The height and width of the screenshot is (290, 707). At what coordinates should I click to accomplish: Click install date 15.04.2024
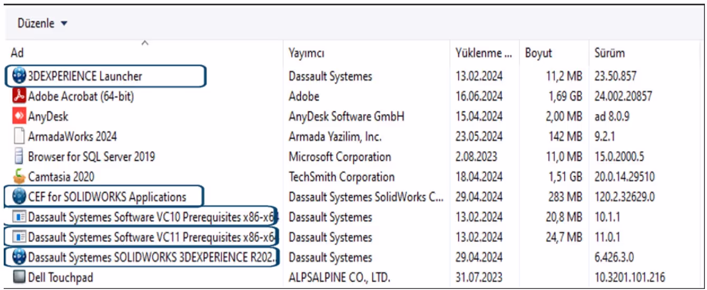click(479, 116)
